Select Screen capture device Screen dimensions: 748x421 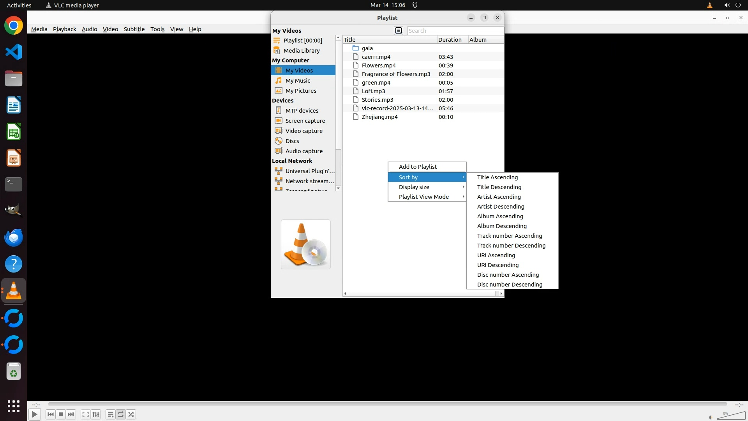pos(305,121)
